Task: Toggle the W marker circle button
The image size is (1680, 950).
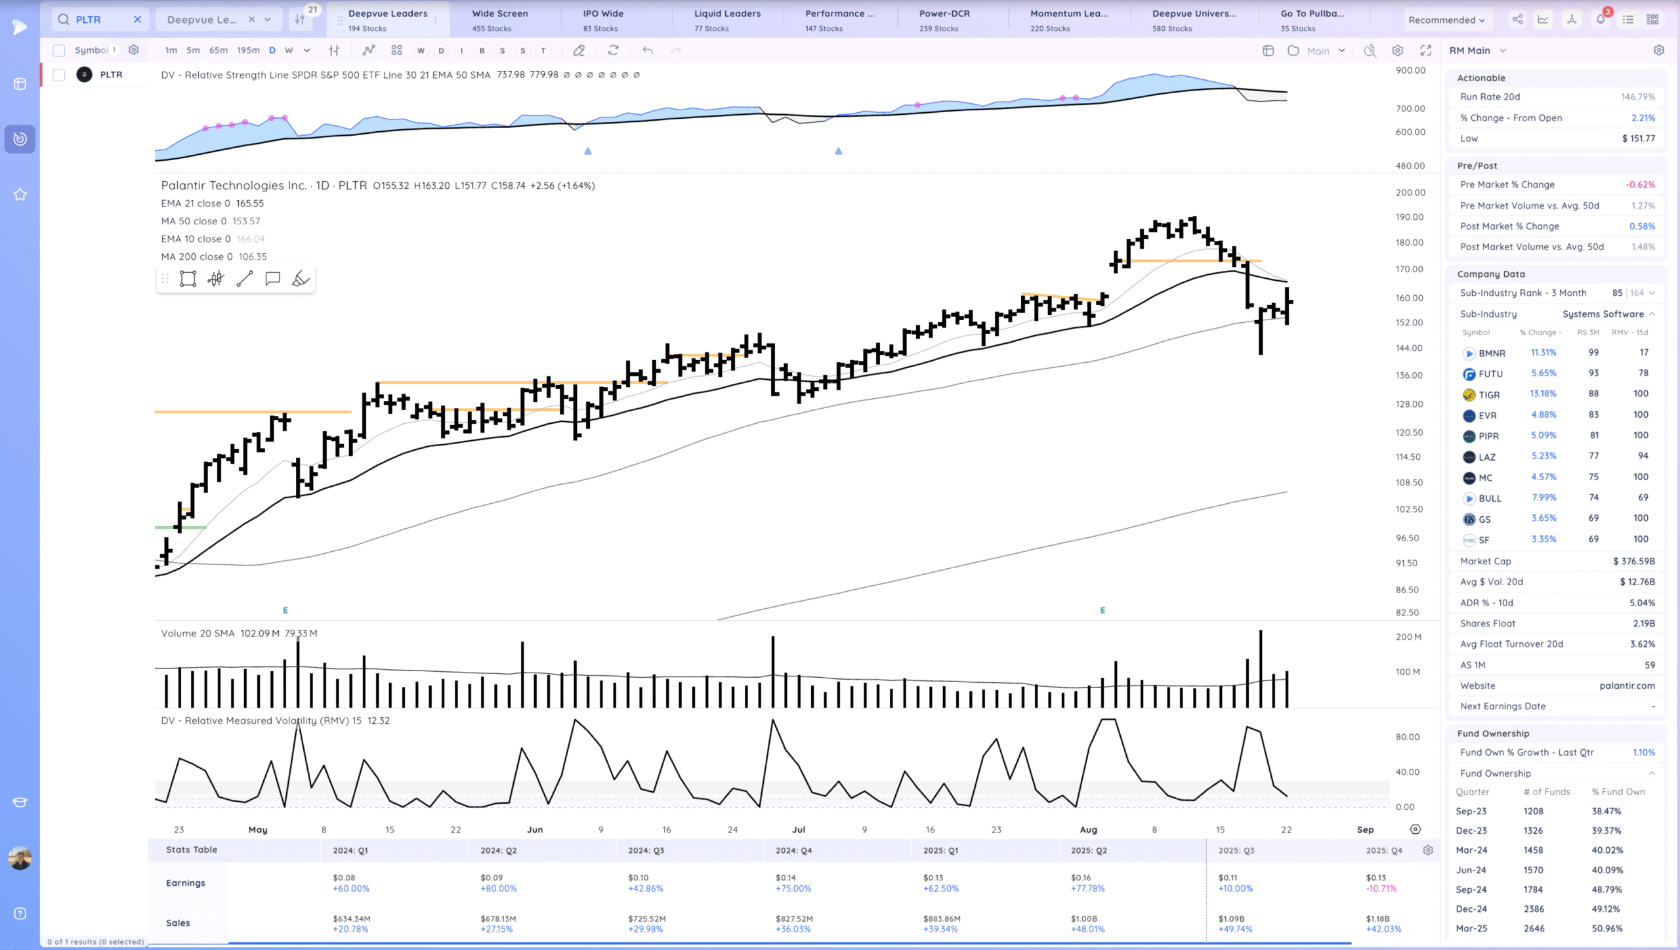Action: (421, 51)
